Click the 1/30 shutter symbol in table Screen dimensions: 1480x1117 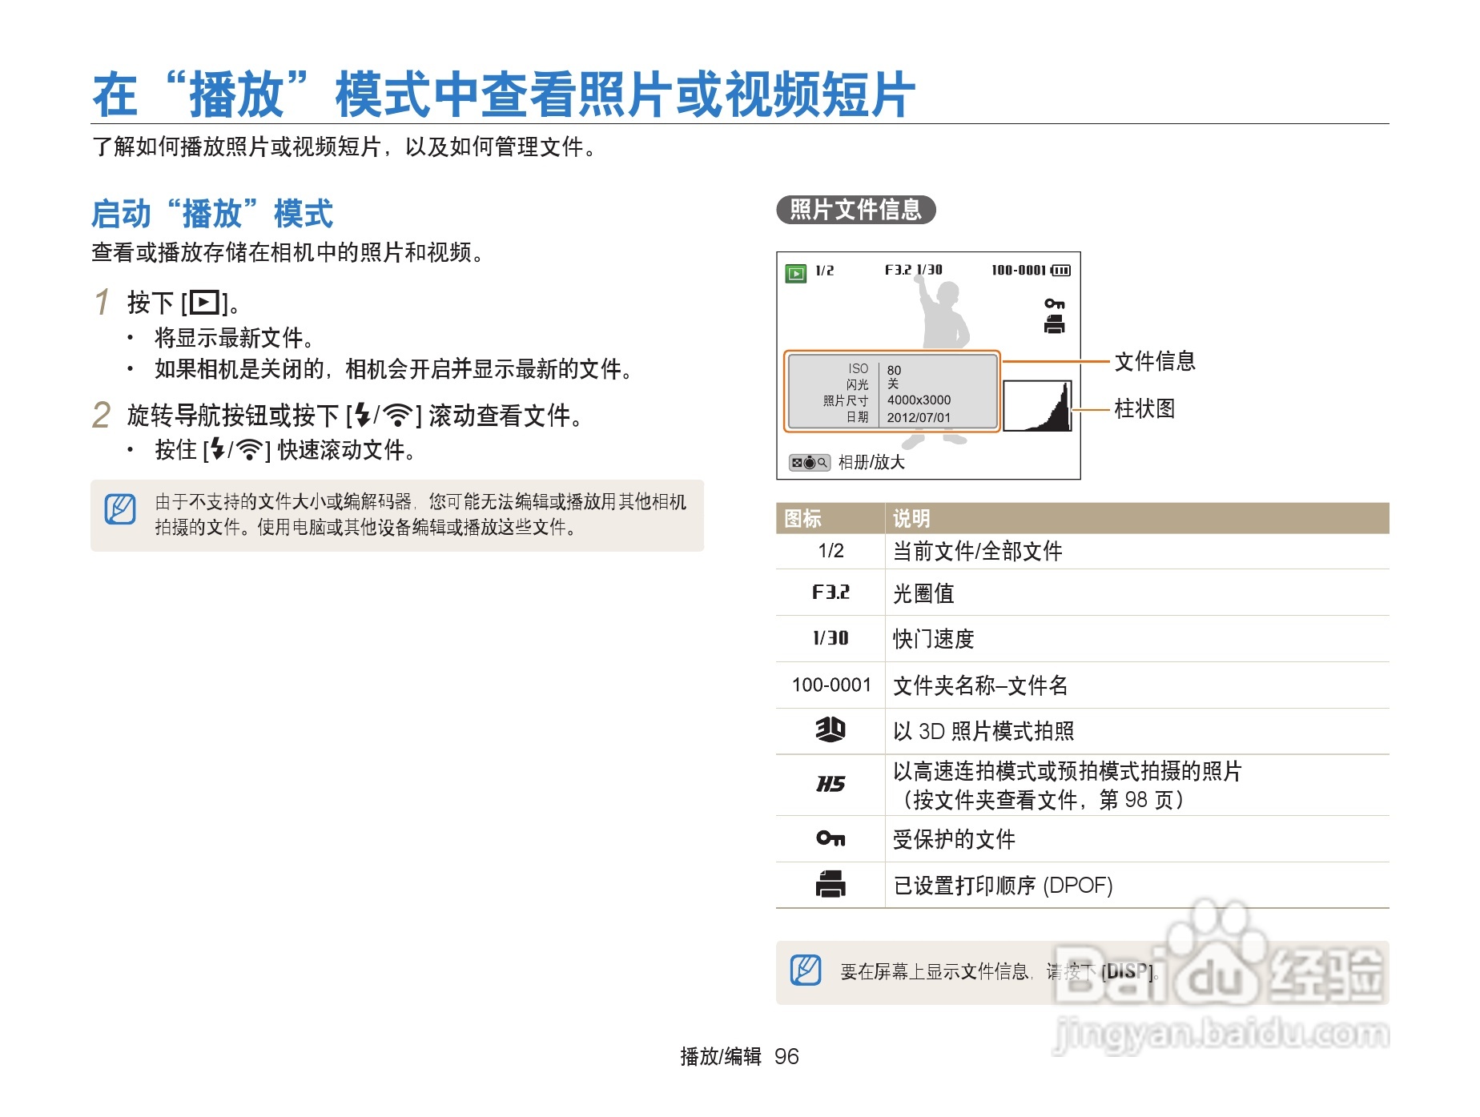(830, 638)
